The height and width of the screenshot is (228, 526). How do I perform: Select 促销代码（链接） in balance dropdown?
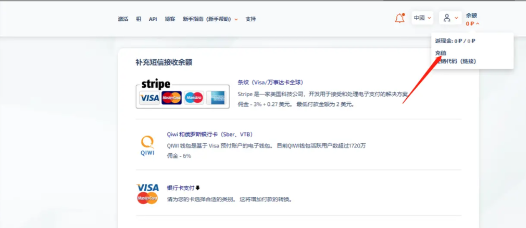click(x=456, y=61)
